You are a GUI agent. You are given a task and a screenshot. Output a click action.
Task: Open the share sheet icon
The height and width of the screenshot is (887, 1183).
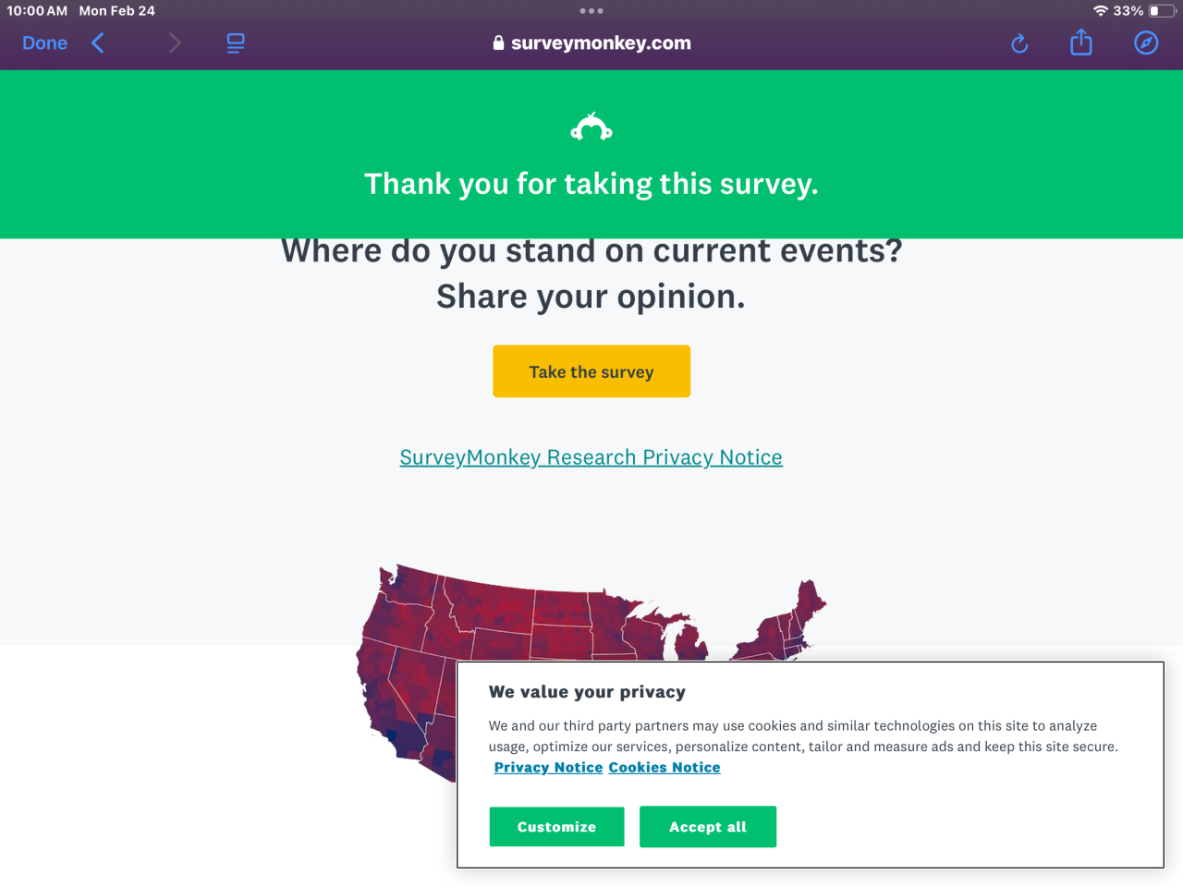tap(1080, 43)
